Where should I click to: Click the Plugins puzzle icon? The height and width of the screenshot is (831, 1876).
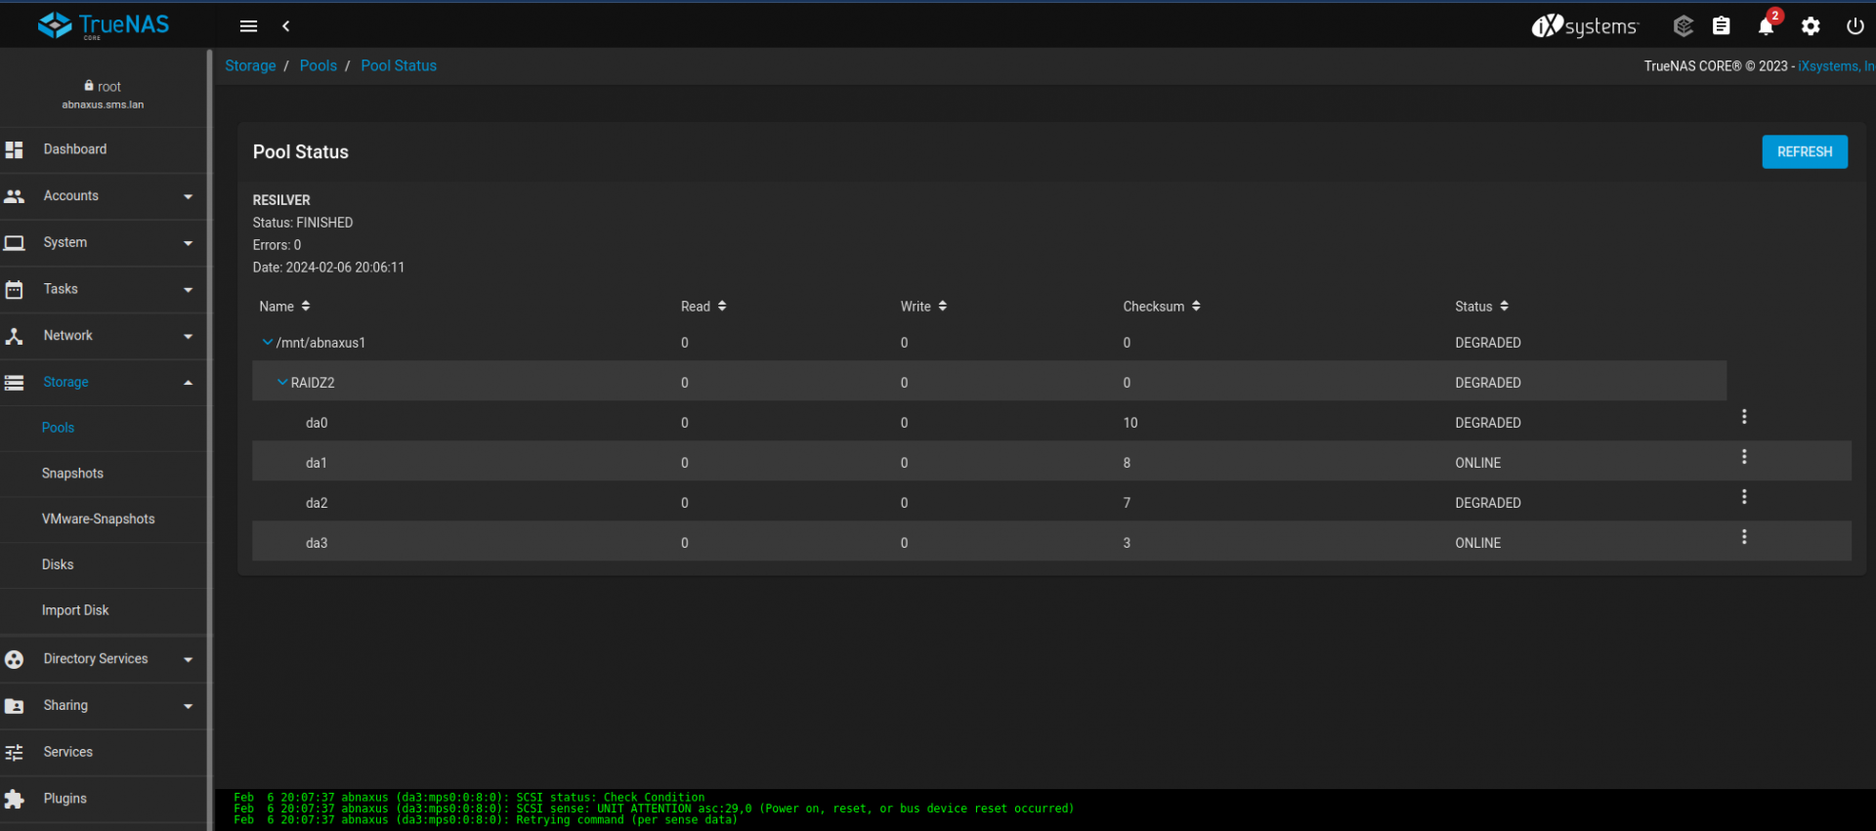point(14,800)
